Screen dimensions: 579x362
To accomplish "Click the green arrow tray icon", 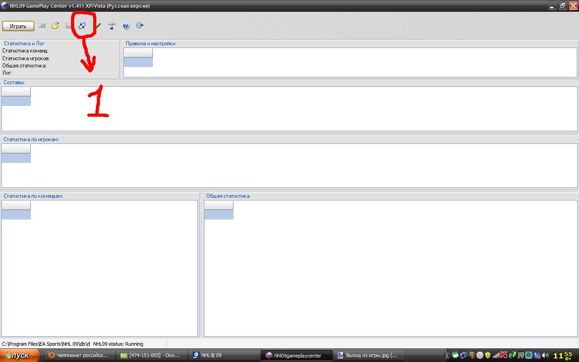I will coord(513,355).
